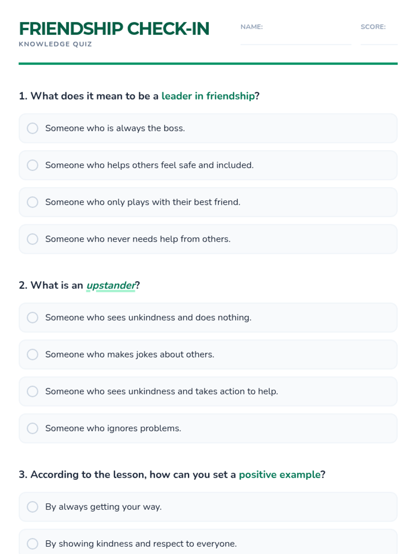Click the 'What is an' question 2 heading

51,285
